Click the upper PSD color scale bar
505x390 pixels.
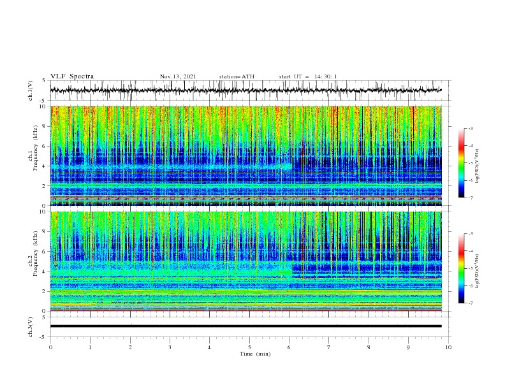461,163
